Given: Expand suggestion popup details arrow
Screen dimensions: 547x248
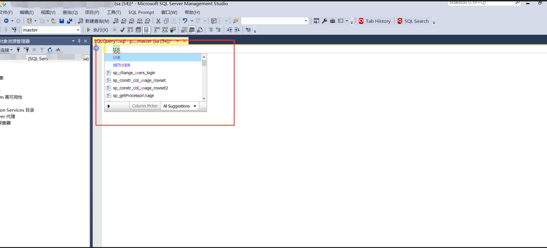Looking at the screenshot, I should (x=109, y=106).
